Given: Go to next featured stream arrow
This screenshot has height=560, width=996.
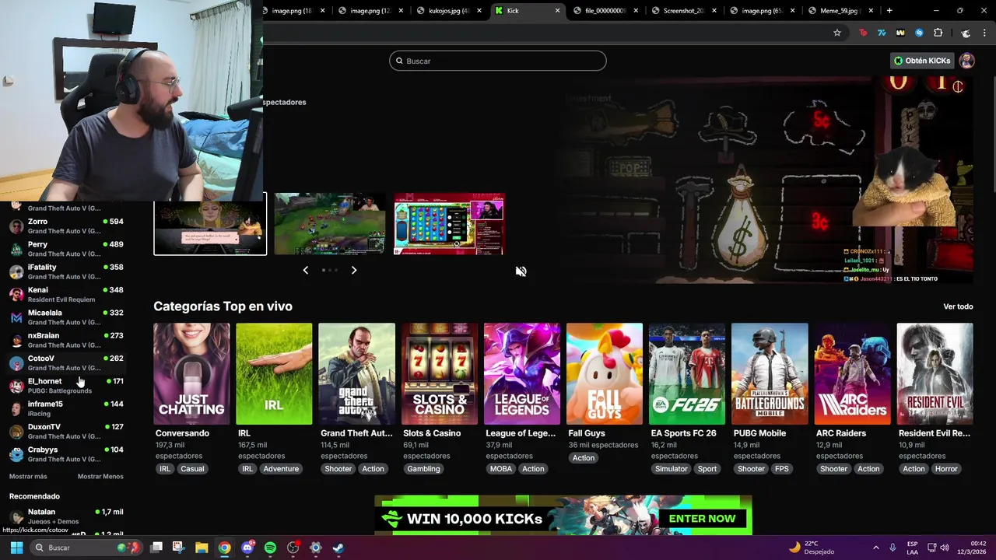Looking at the screenshot, I should tap(354, 270).
